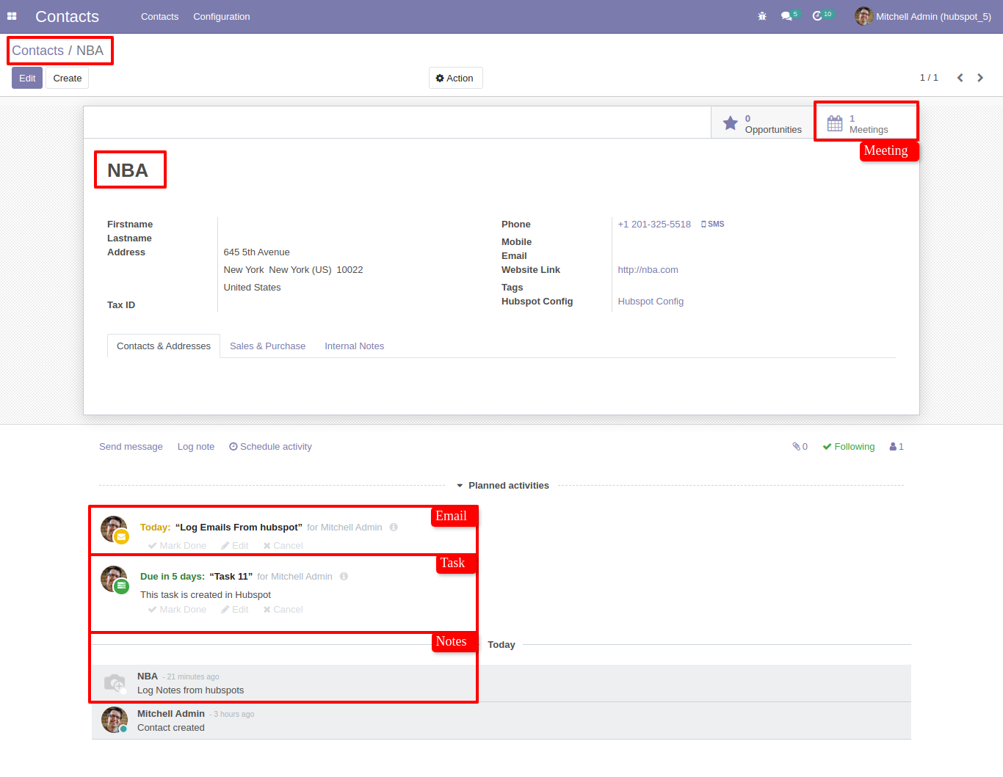Click the followers person icon
The image size is (1003, 777).
coord(893,446)
